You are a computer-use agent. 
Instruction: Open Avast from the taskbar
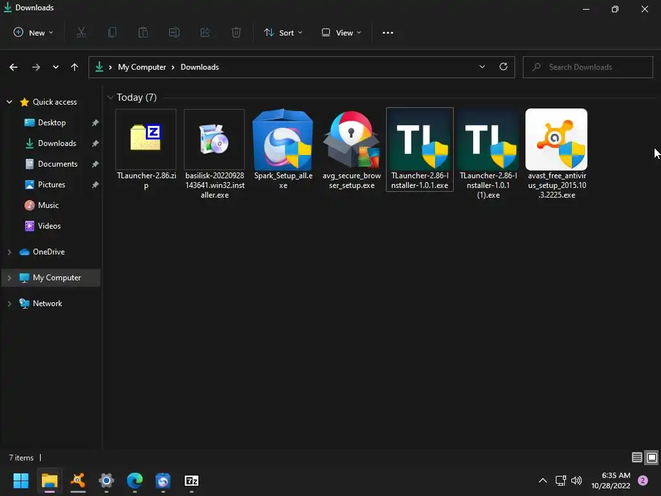click(78, 480)
